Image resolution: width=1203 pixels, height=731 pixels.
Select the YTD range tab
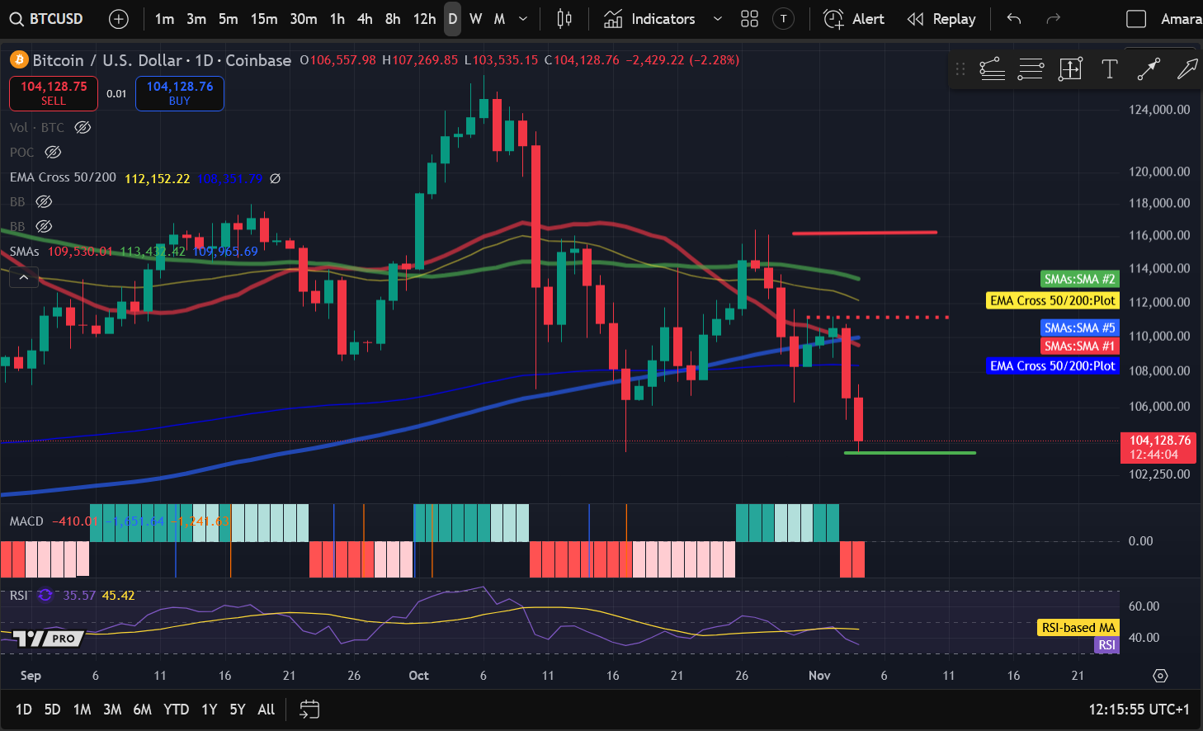point(176,709)
